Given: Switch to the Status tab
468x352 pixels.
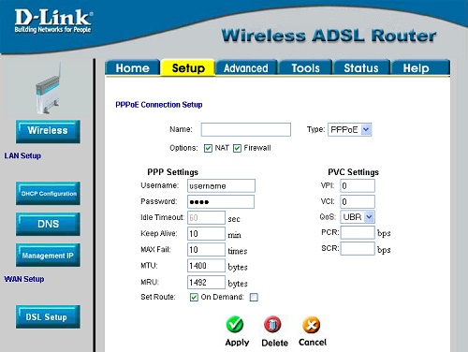Looking at the screenshot, I should pos(361,67).
